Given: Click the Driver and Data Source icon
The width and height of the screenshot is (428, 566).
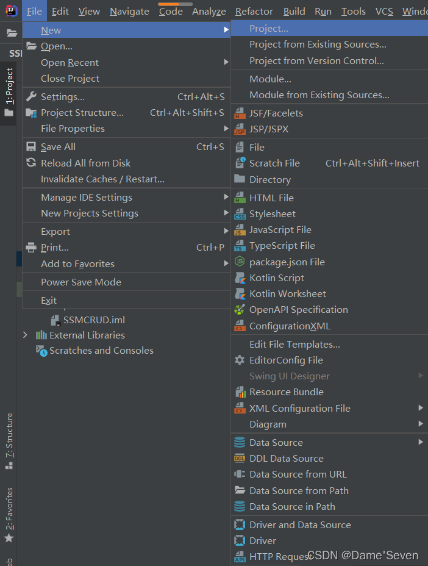Looking at the screenshot, I should coord(240,525).
